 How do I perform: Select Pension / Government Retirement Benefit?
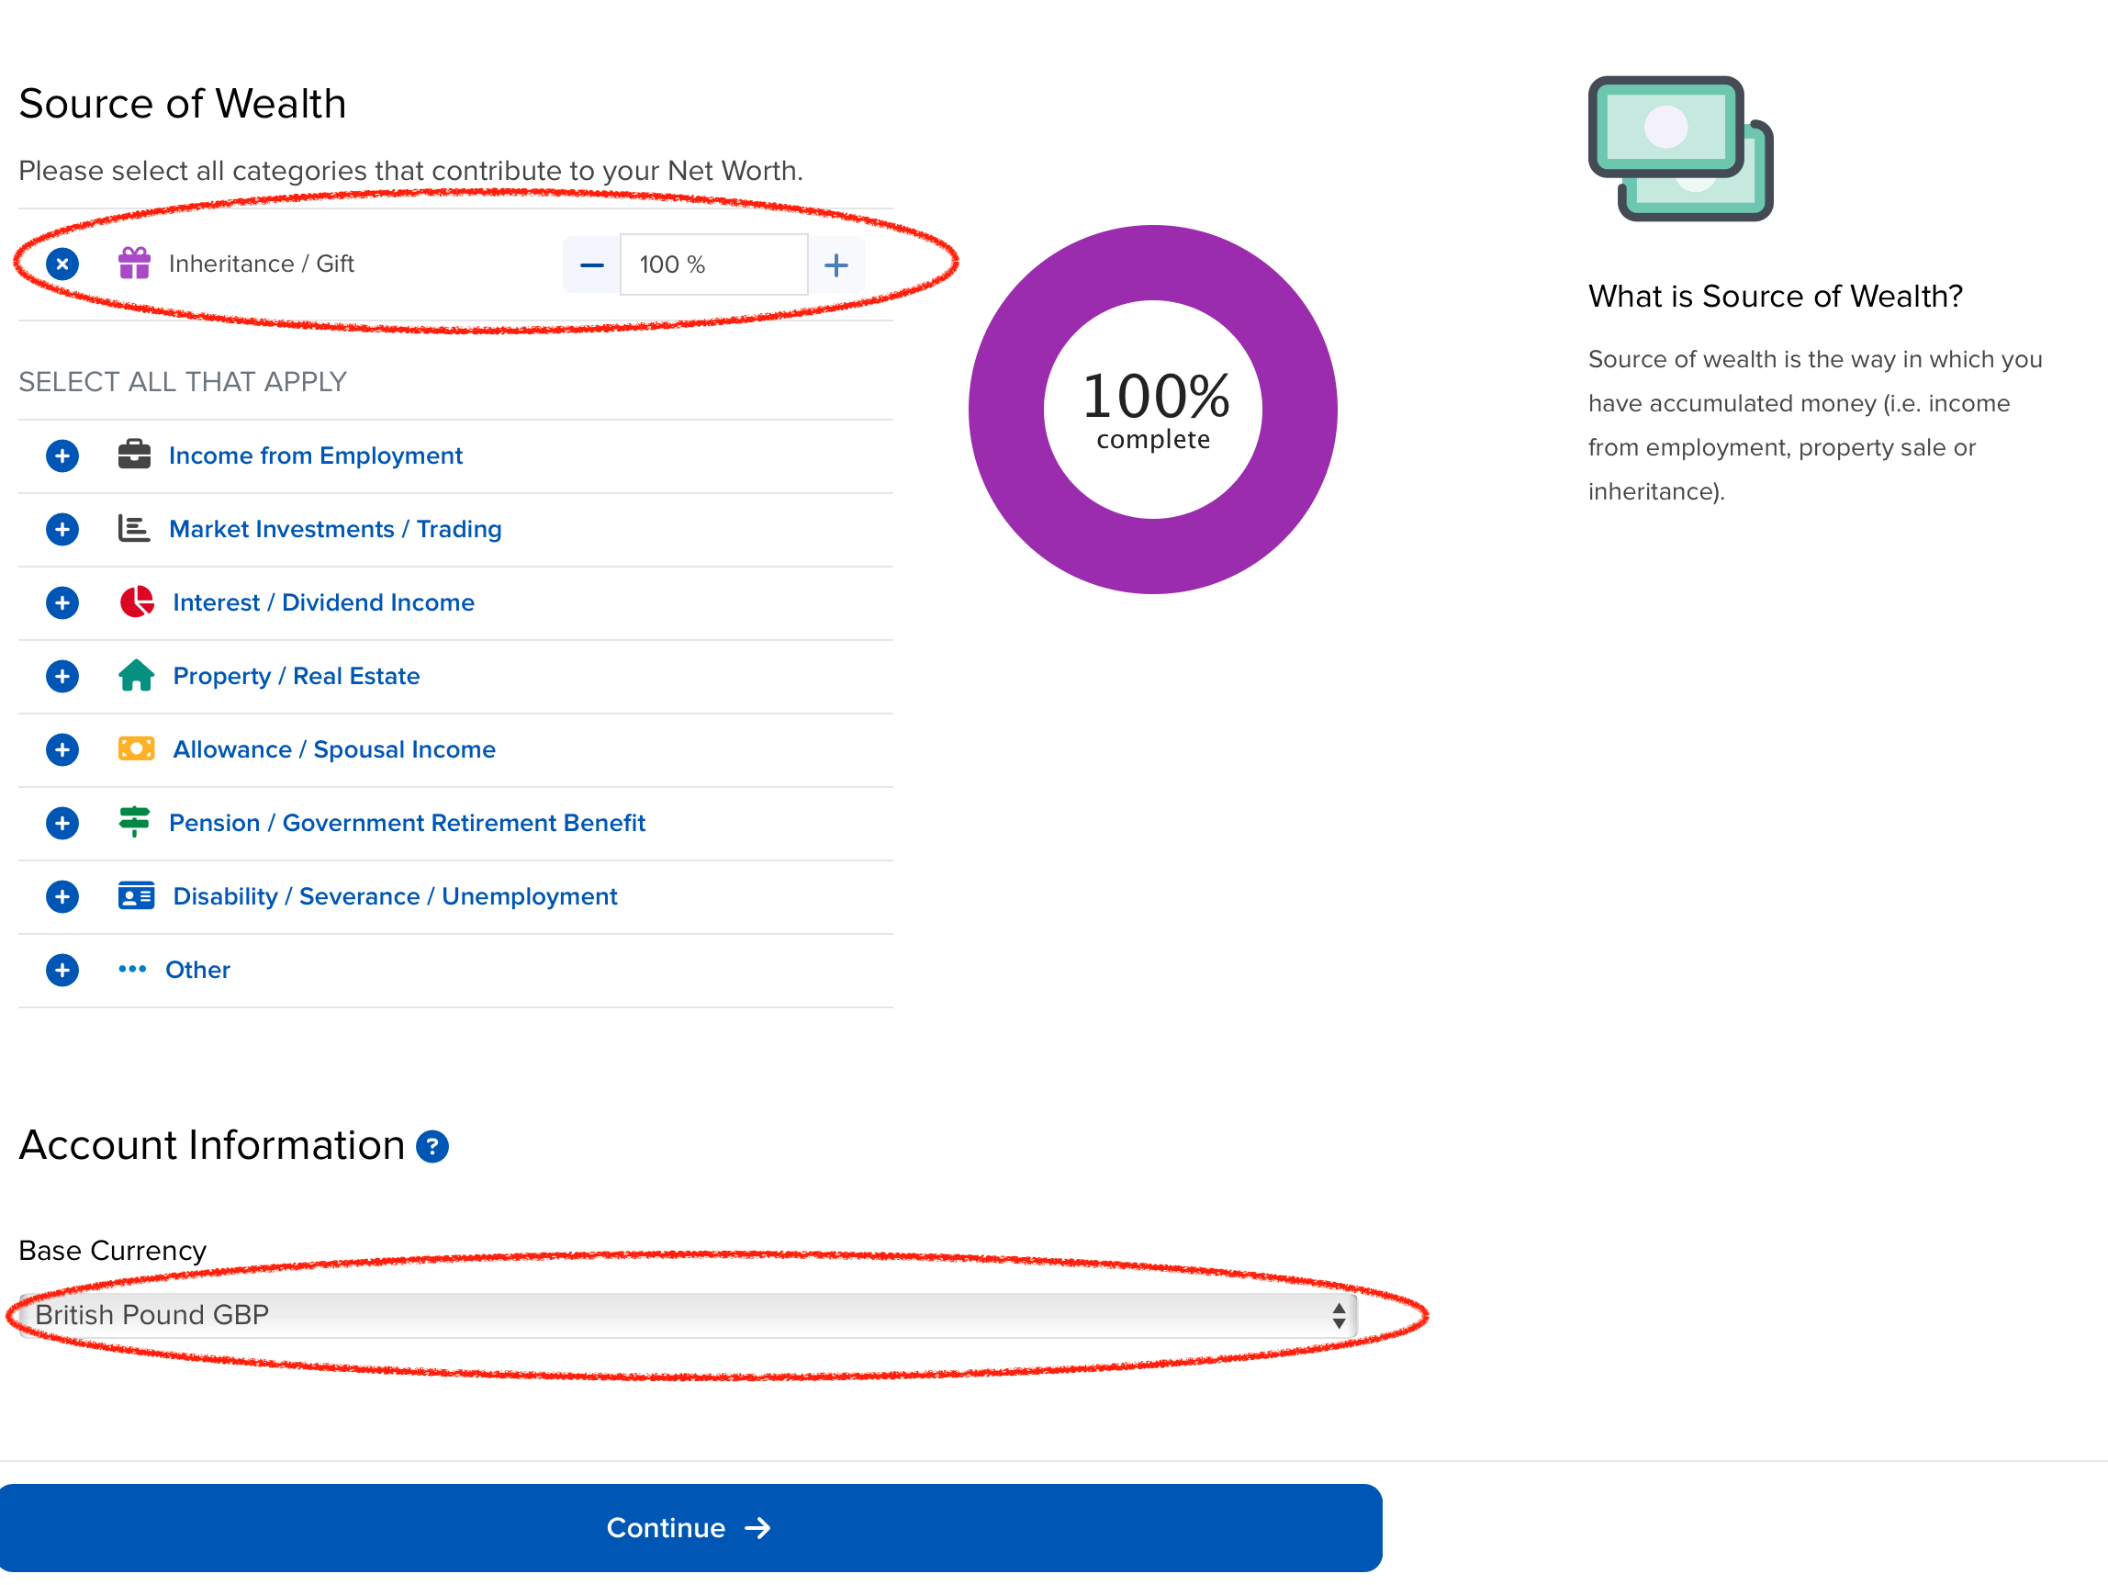click(407, 824)
